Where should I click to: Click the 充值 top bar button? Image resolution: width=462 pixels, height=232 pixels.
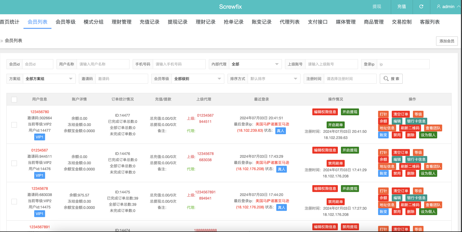coord(401,6)
